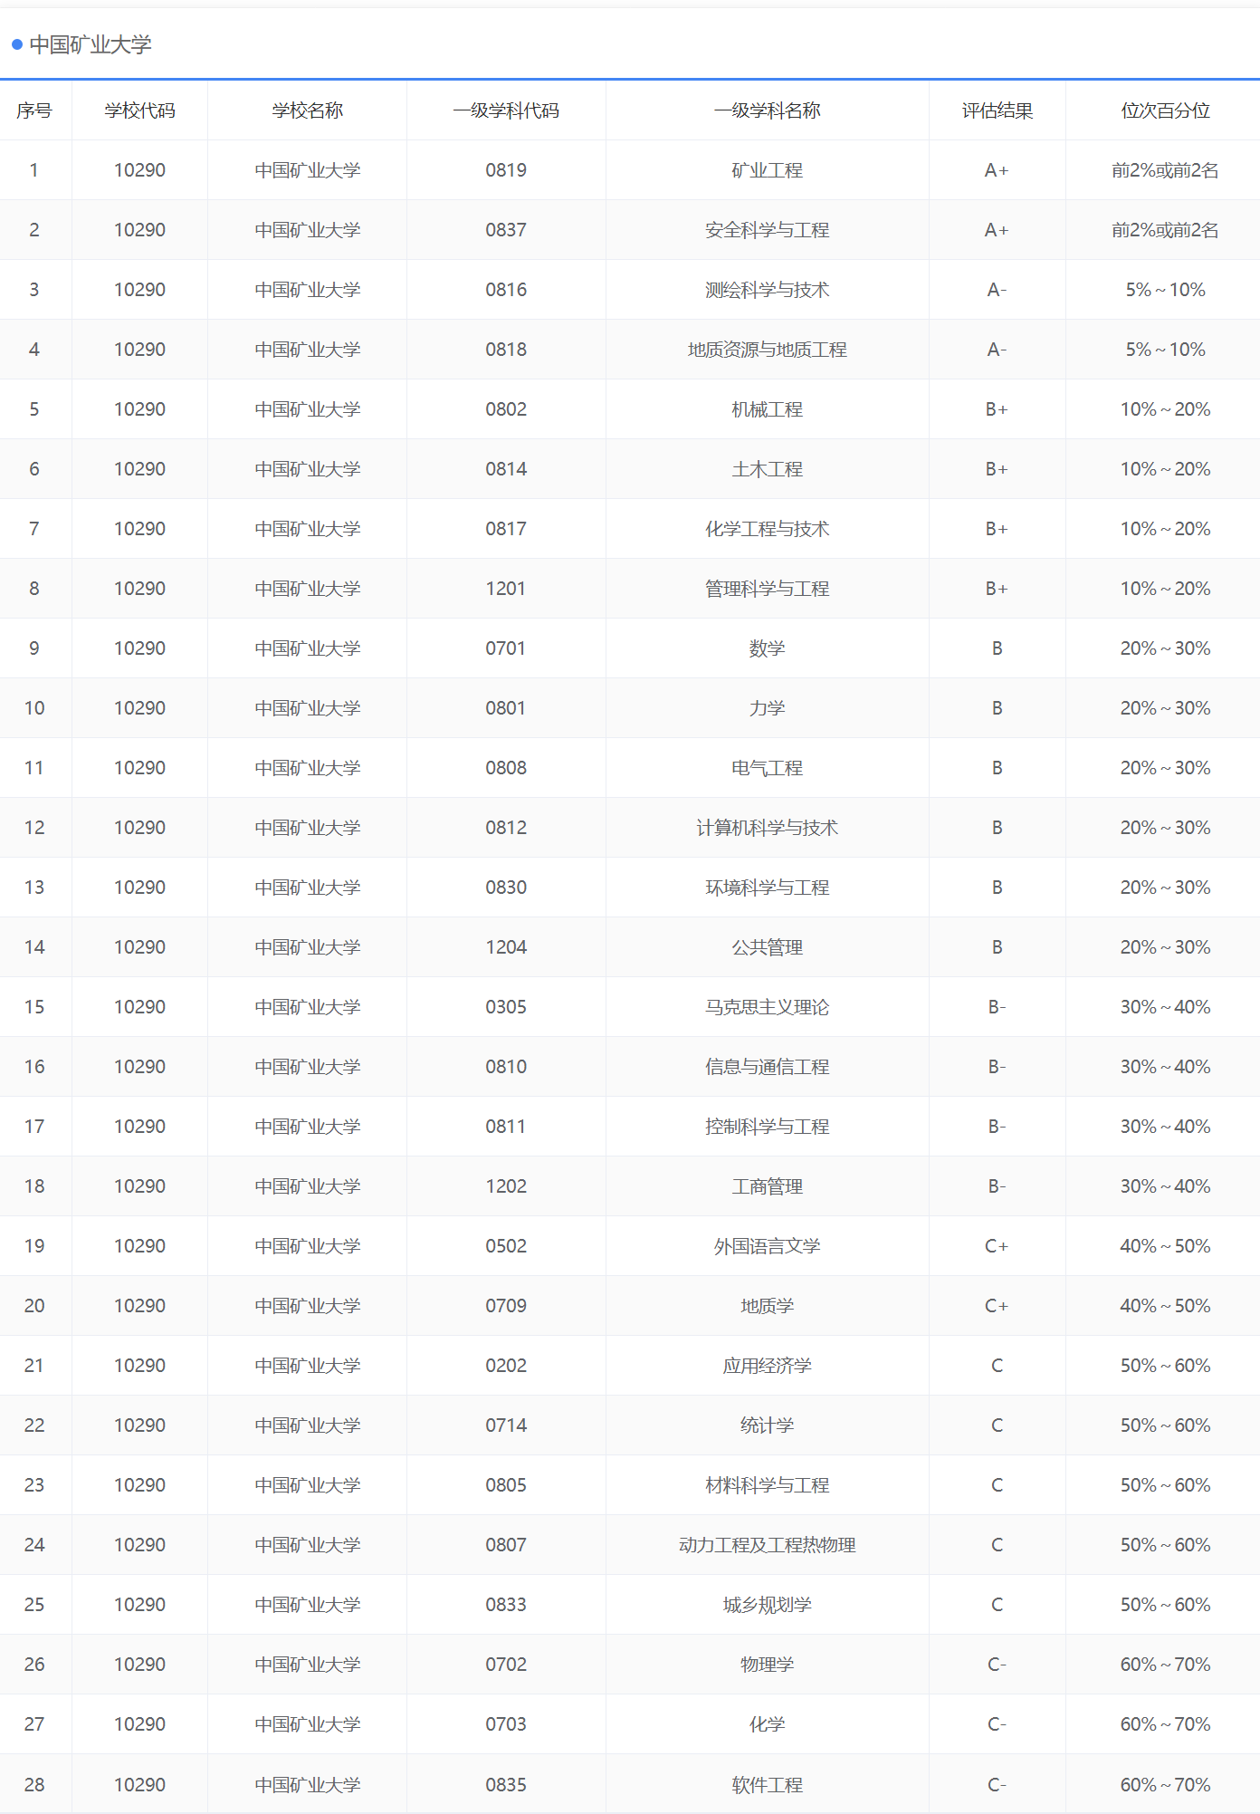Click the 计算机科学与技术 discipline name
Screen dimensions: 1260x1814
(x=767, y=828)
